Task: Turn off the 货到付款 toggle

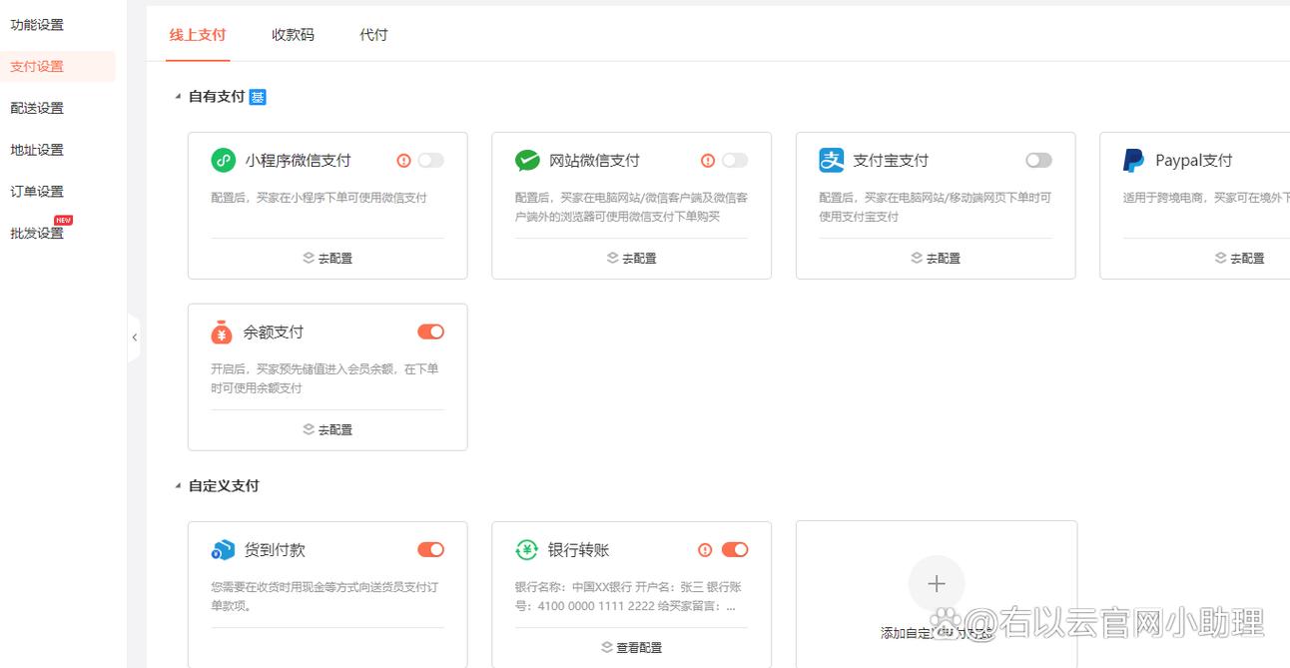Action: click(430, 549)
